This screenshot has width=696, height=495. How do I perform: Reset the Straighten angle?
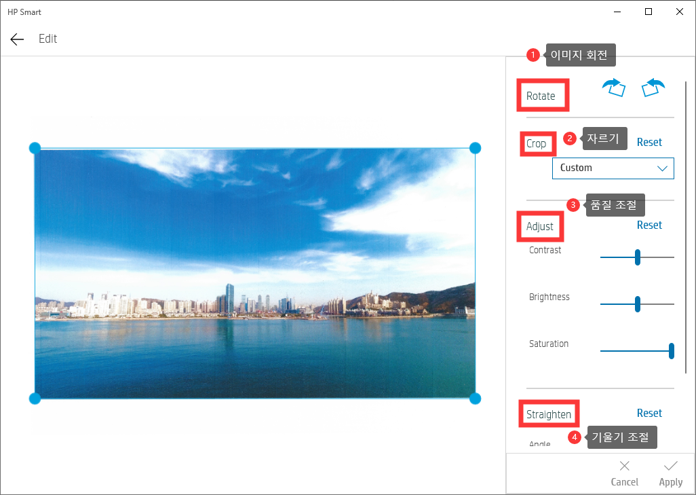[x=649, y=414]
